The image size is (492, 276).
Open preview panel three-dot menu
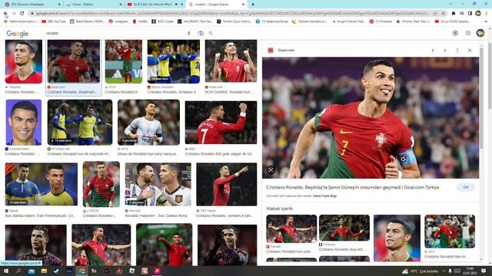[457, 50]
